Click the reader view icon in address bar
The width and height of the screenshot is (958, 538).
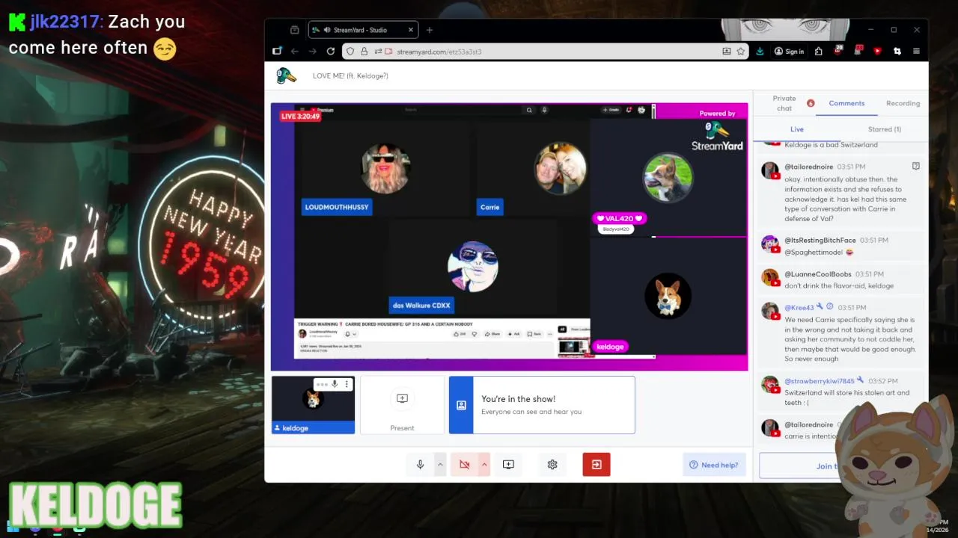pos(726,52)
